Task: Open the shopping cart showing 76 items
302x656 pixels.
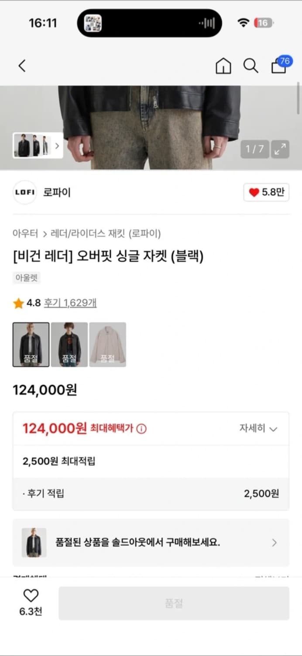Action: tap(278, 66)
